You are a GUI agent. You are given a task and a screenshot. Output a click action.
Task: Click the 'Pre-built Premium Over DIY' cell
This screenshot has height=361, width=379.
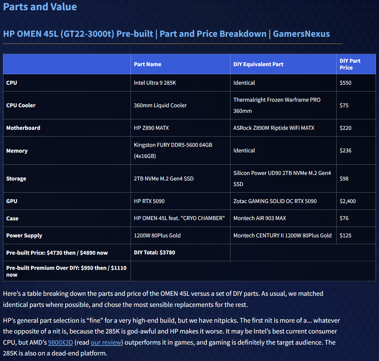[67, 271]
